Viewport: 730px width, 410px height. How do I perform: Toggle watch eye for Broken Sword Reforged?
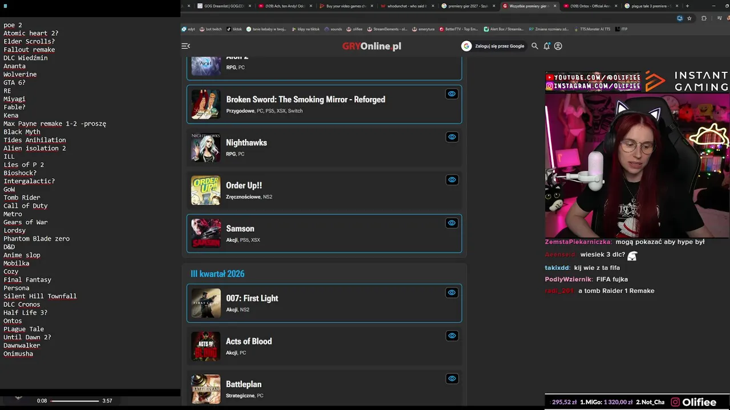tap(452, 94)
